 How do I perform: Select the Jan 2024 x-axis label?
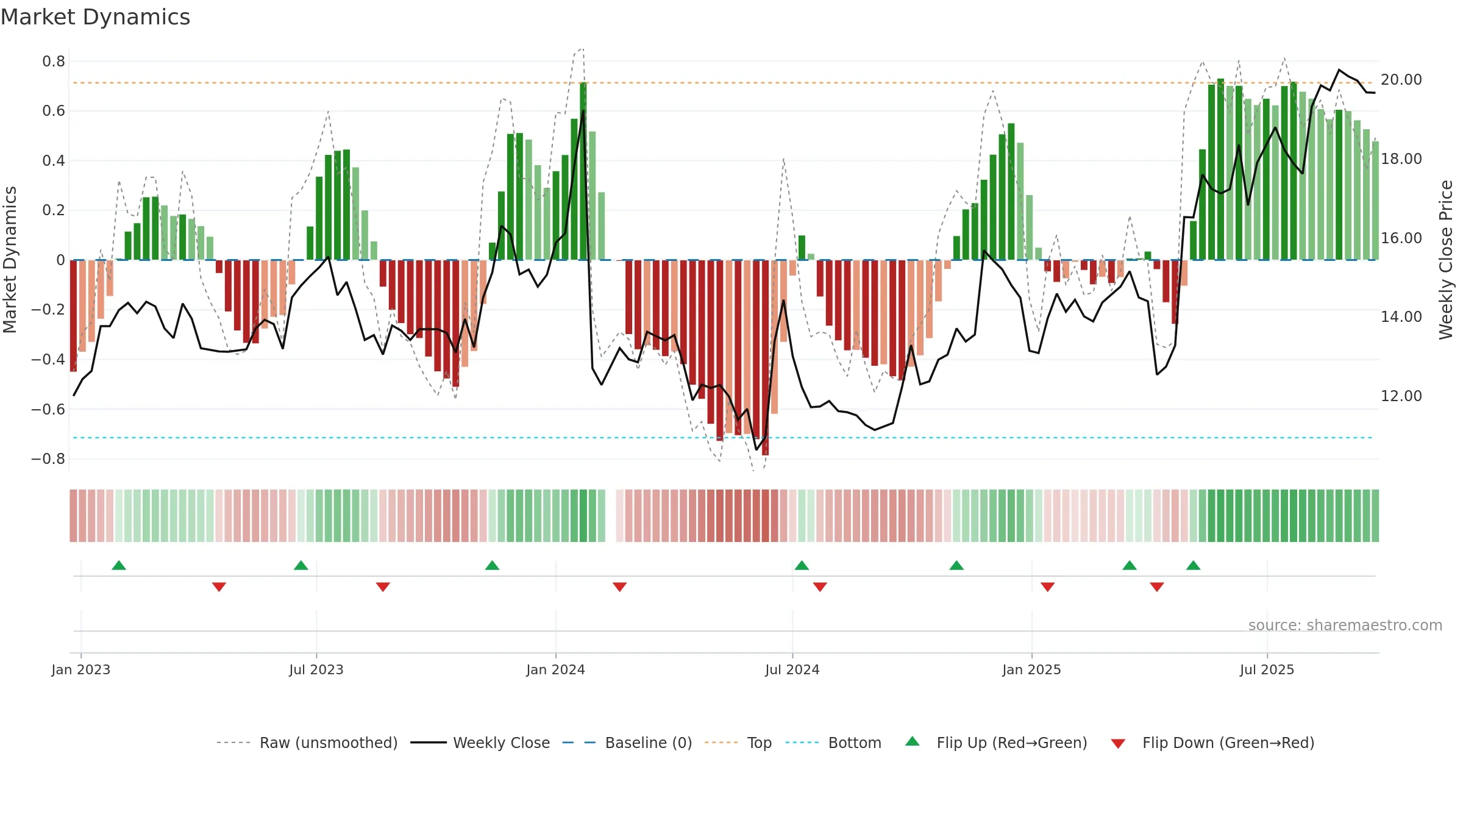[556, 669]
